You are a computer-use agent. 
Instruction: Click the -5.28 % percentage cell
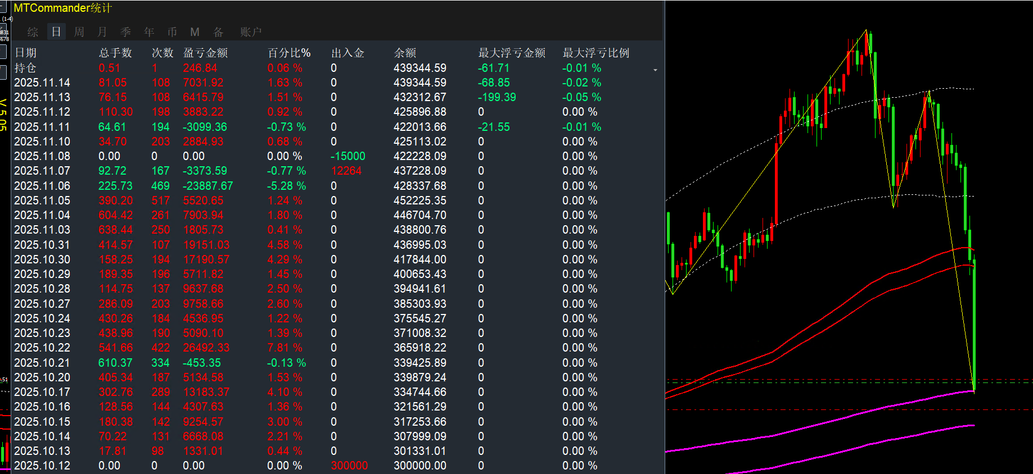click(x=286, y=186)
